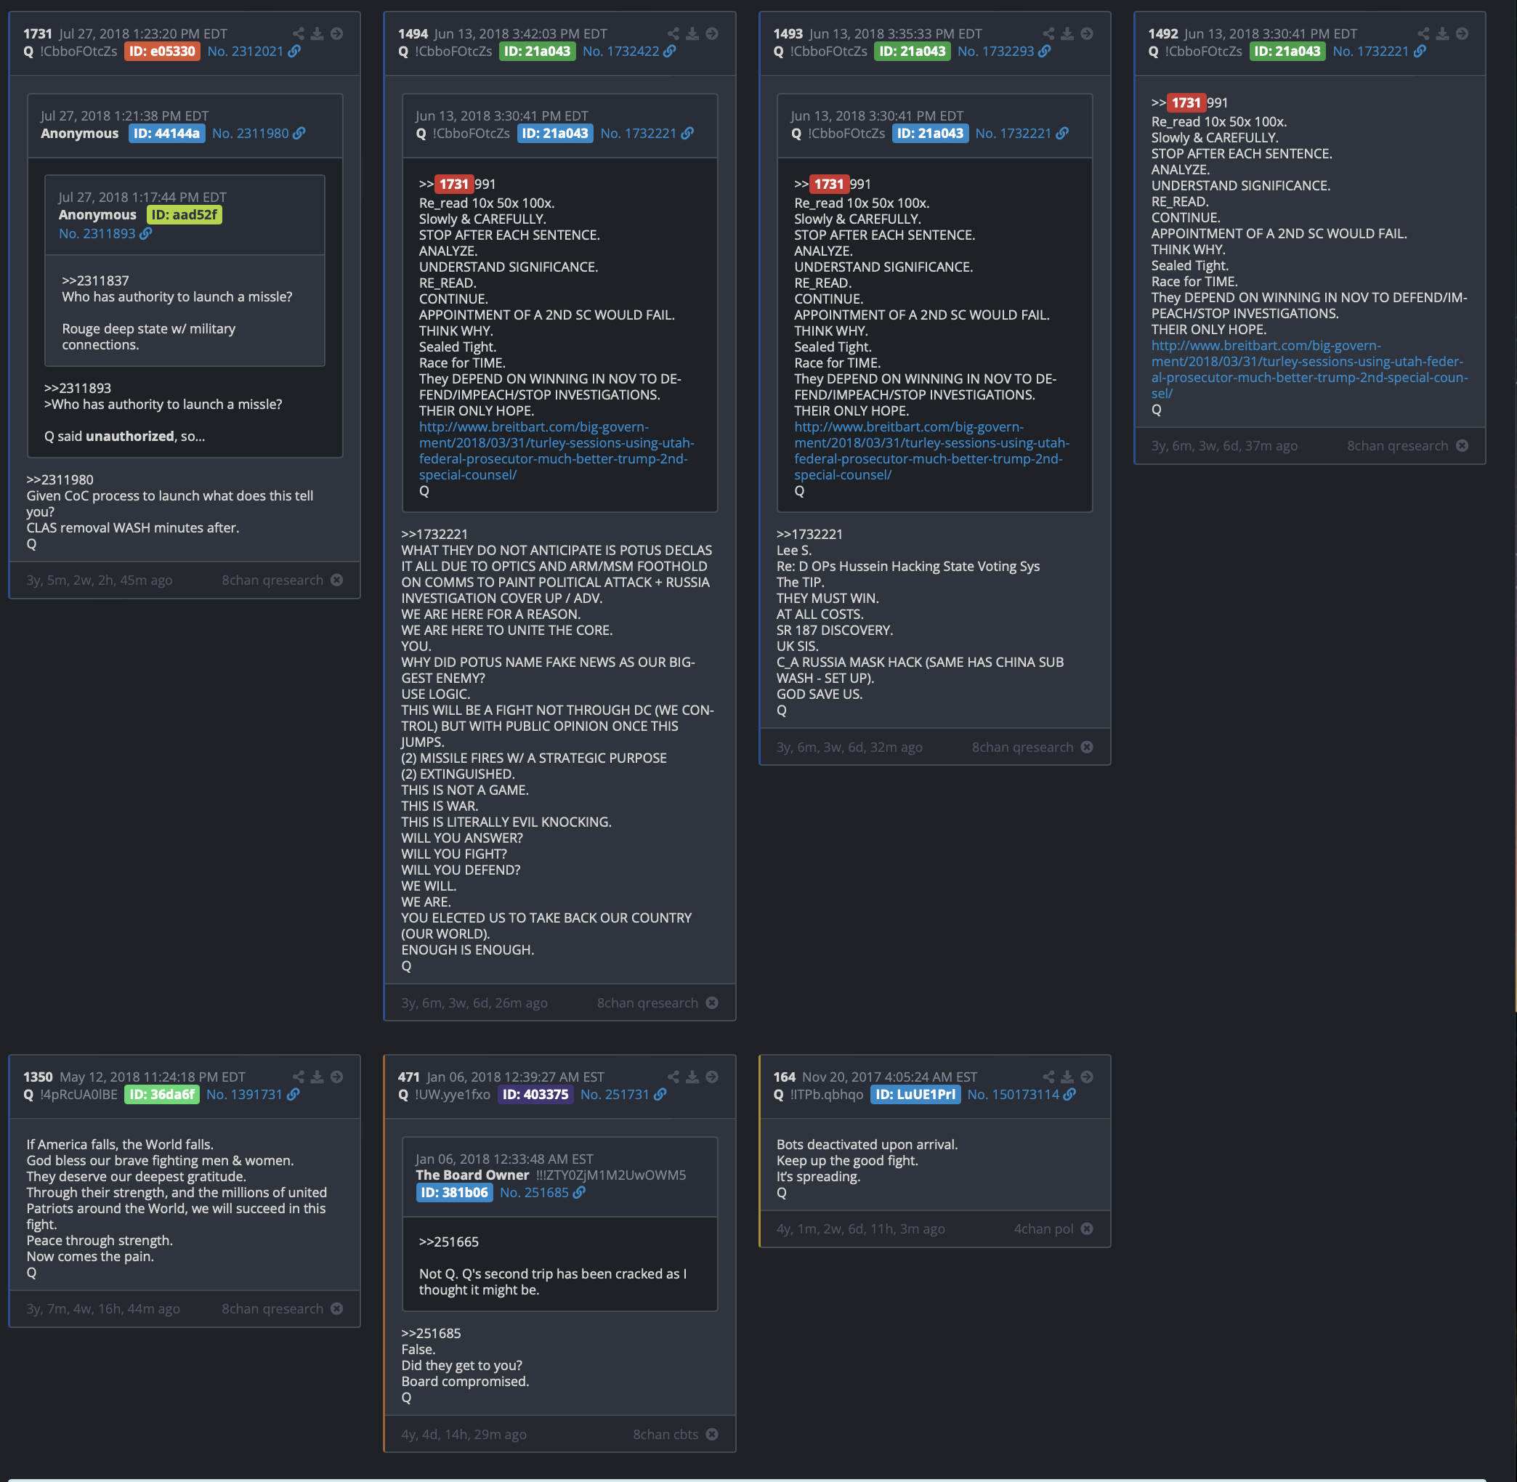
Task: Download post 1731 with the download icon
Action: pos(317,33)
